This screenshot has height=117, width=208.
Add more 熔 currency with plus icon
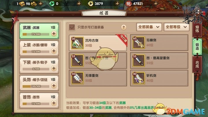[156, 3]
